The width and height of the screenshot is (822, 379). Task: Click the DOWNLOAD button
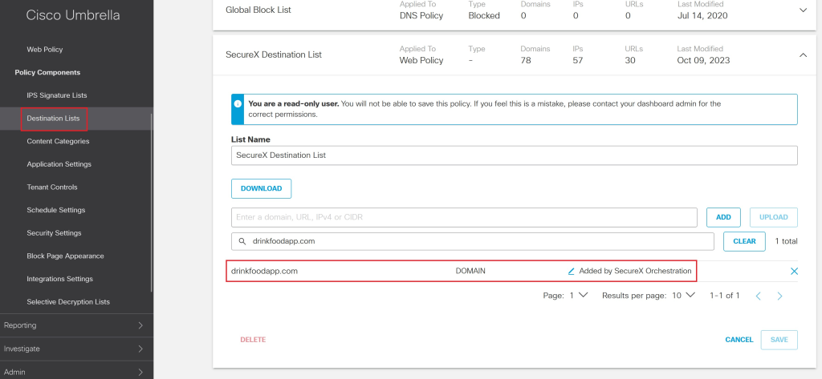[261, 188]
